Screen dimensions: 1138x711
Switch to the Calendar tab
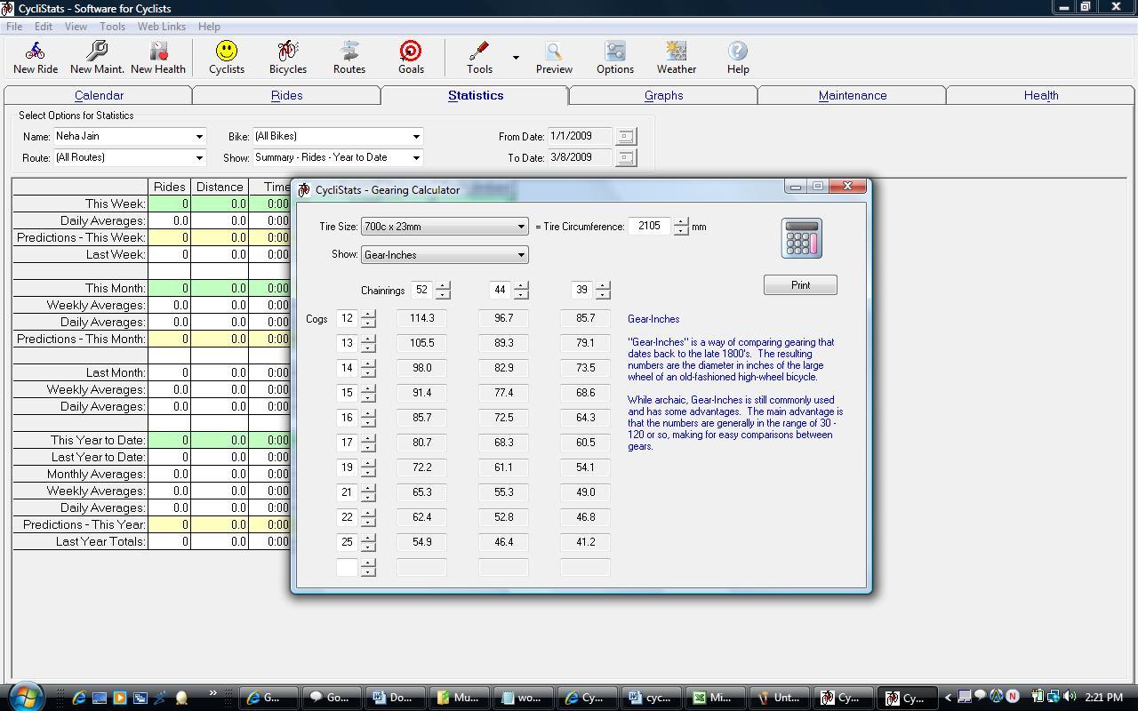(99, 95)
